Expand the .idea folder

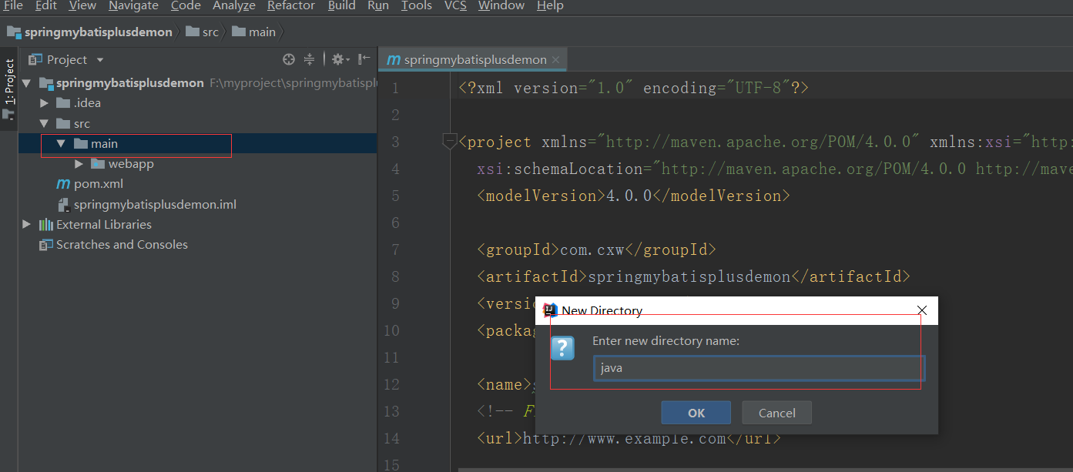pyautogui.click(x=45, y=103)
